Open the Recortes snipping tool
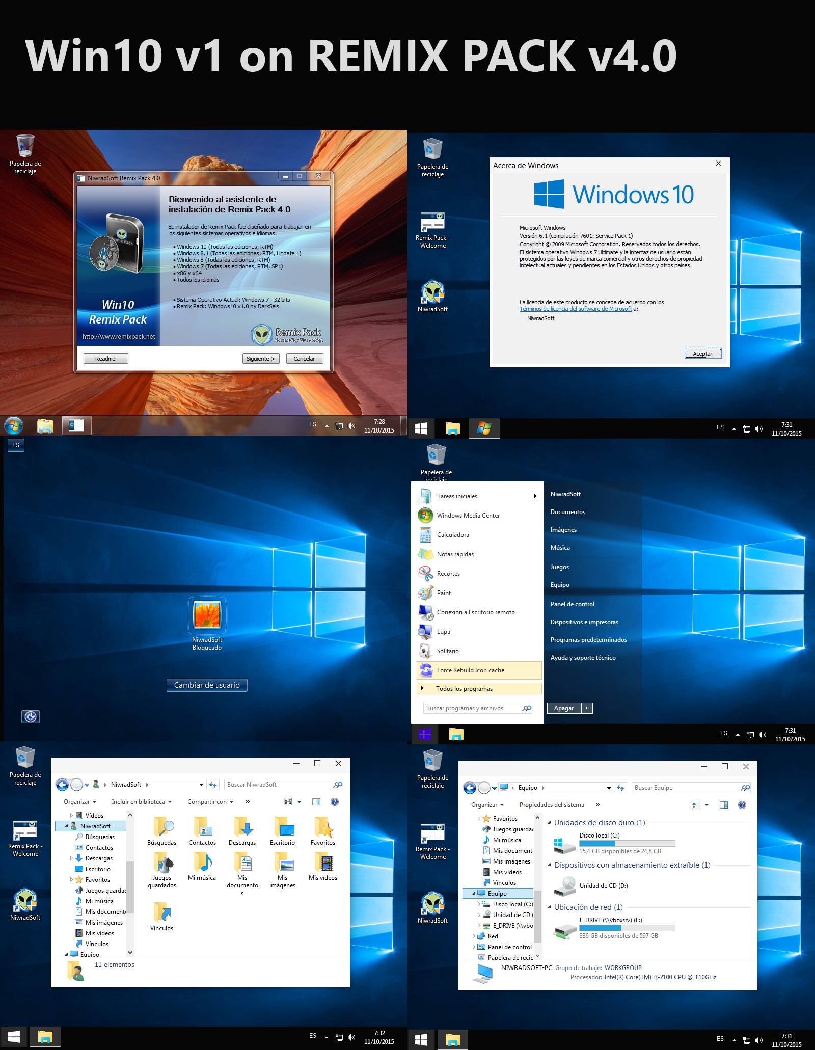The image size is (815, 1050). 450,573
